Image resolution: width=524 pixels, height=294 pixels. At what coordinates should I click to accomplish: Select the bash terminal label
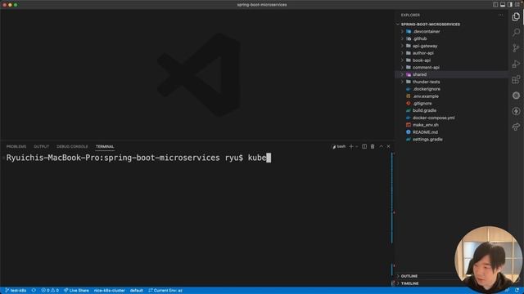pyautogui.click(x=338, y=146)
